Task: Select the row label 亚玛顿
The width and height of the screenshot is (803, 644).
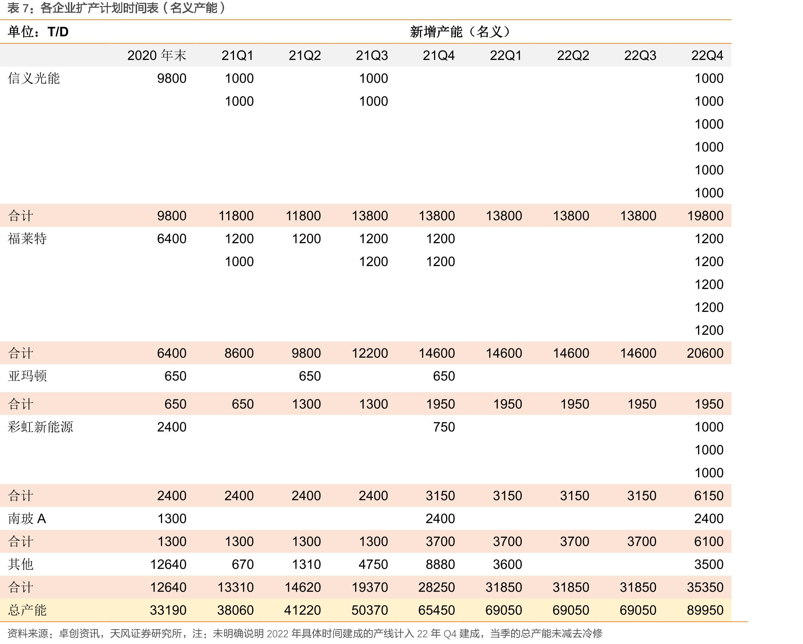Action: coord(27,376)
